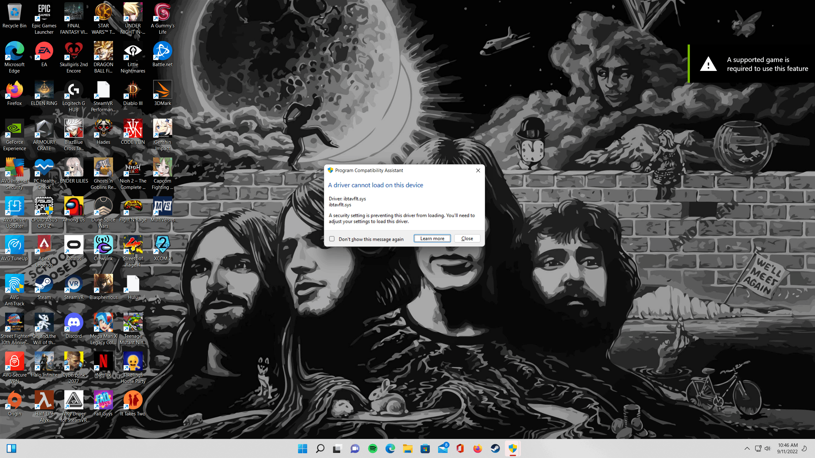Launch ELDEN RING shortcut
Viewport: 815px width, 458px height.
(x=44, y=90)
